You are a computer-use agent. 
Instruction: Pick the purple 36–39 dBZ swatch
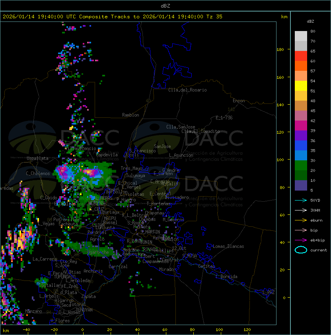(301, 135)
